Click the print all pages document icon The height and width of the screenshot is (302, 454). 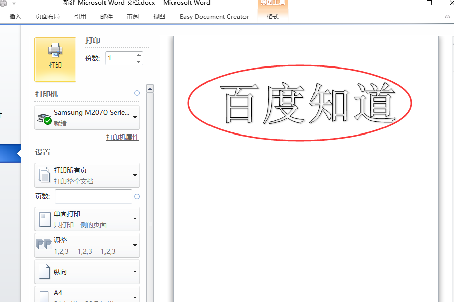(x=44, y=175)
